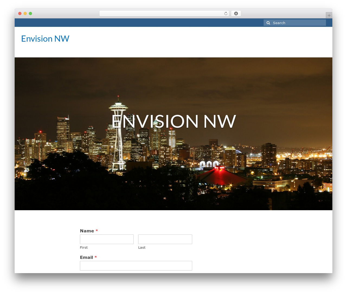Minimize the window with the yellow button
This screenshot has width=347, height=294.
click(25, 14)
